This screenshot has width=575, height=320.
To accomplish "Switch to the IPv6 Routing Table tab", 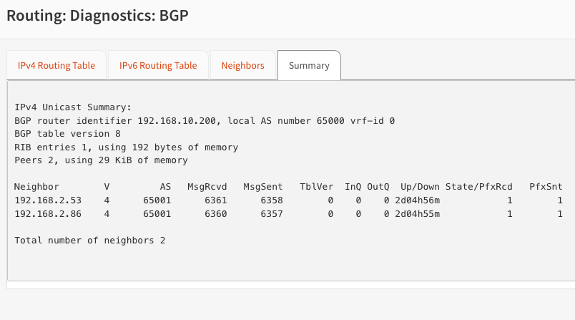I will point(158,65).
